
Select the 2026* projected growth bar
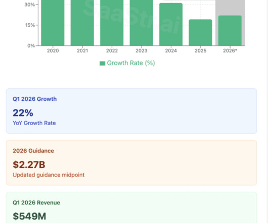pyautogui.click(x=230, y=31)
